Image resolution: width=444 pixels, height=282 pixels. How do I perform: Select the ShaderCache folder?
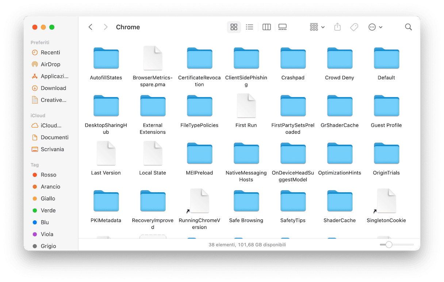(340, 201)
